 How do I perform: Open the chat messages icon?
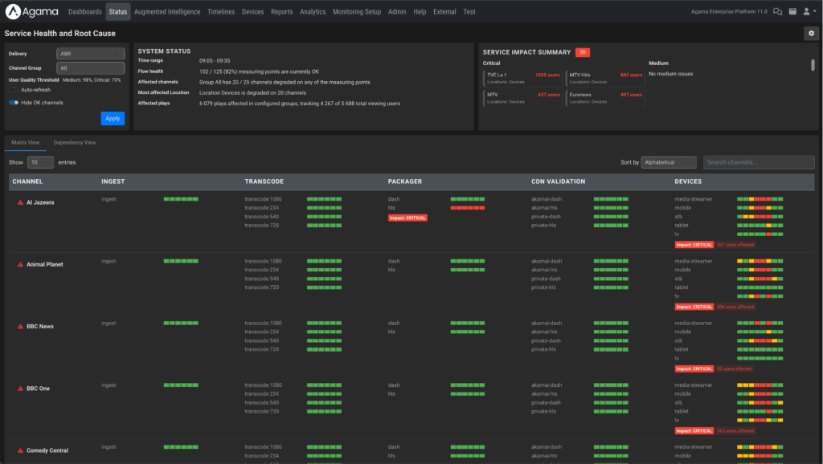[x=777, y=12]
